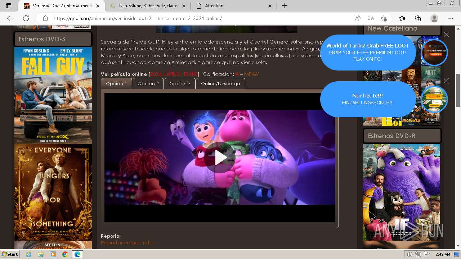The image size is (461, 259).
Task: Click the address bar URL
Action: 138,18
